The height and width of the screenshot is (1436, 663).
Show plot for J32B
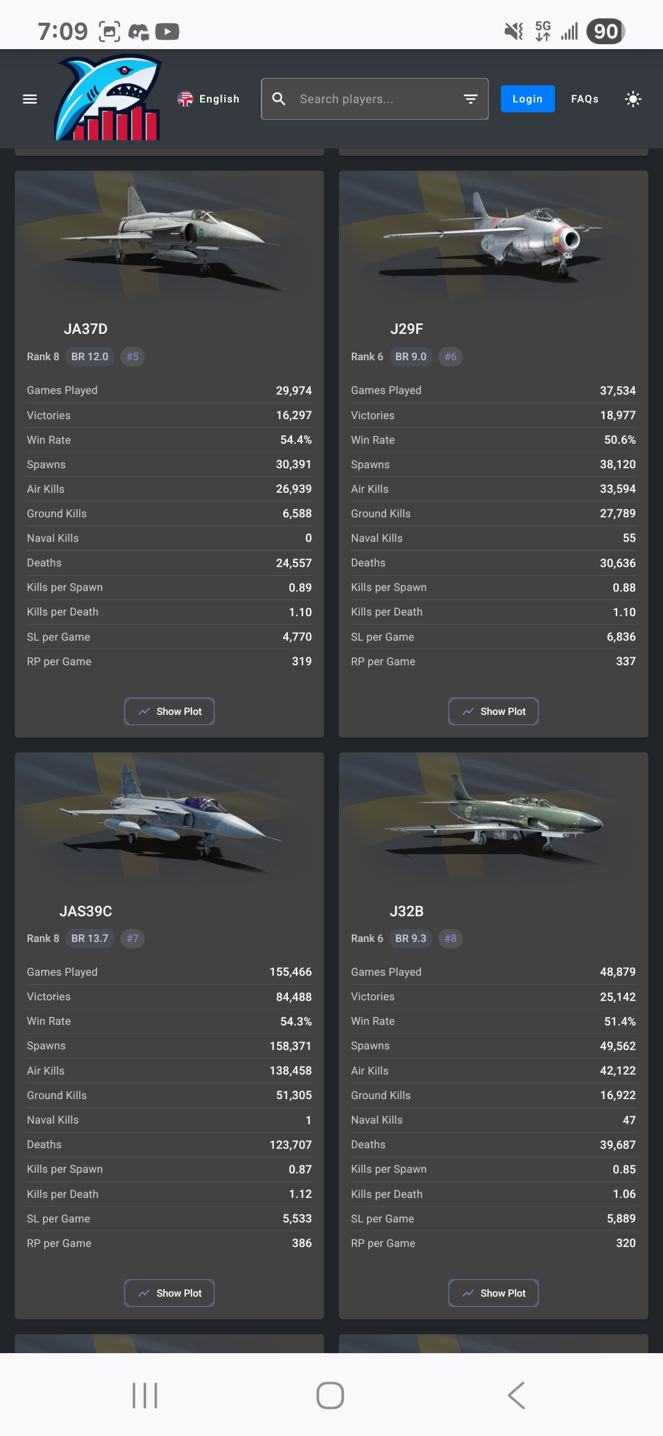pos(494,1293)
